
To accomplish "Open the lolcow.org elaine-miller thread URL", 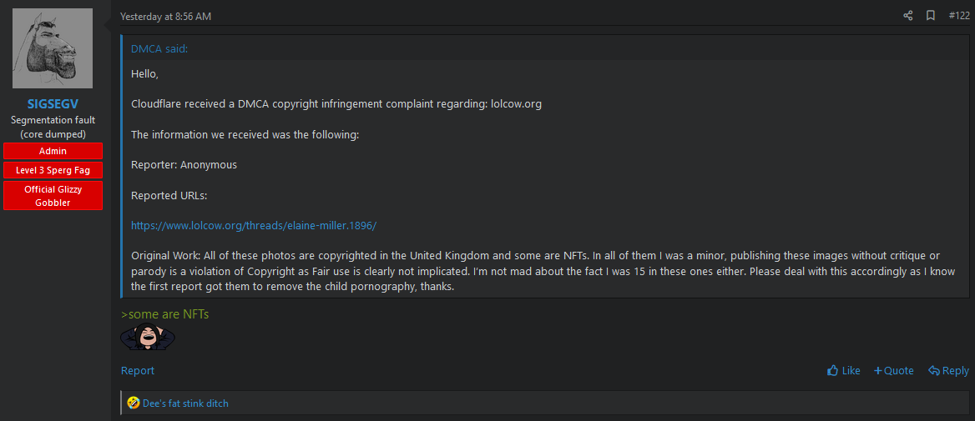I will [254, 226].
